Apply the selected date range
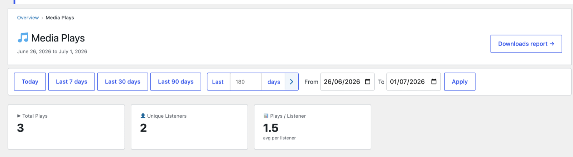This screenshot has width=573, height=157. [x=460, y=82]
